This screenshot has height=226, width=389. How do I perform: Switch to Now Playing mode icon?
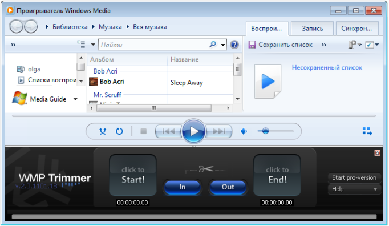pos(367,131)
